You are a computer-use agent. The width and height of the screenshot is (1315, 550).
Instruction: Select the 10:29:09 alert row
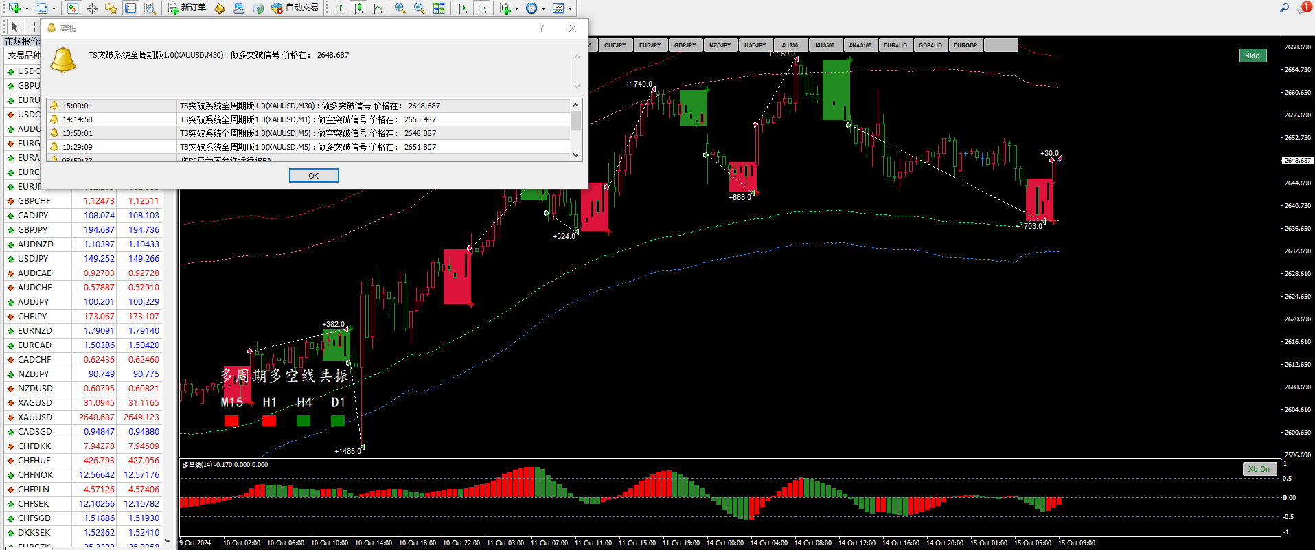(x=308, y=147)
